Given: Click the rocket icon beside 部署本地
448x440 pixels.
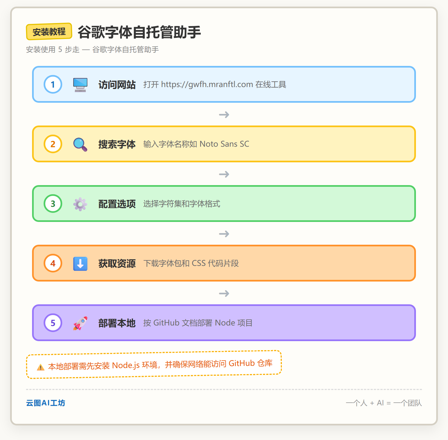Looking at the screenshot, I should pyautogui.click(x=80, y=323).
